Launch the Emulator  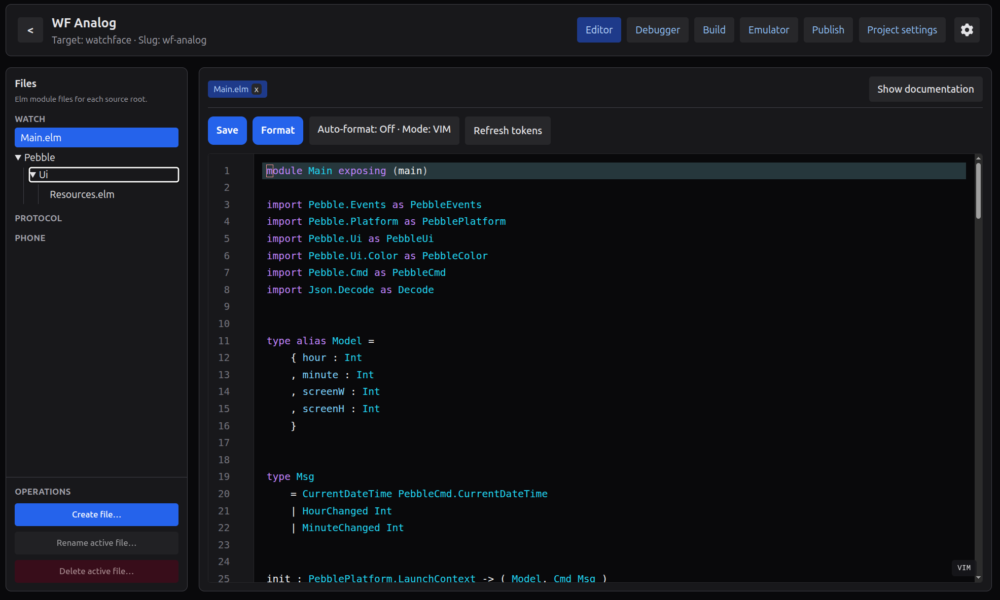click(x=769, y=30)
